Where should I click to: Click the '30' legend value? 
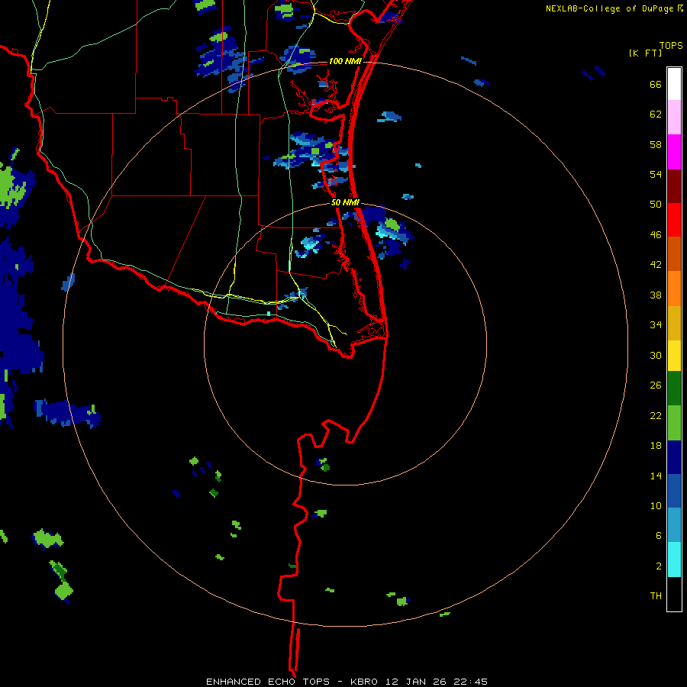click(x=656, y=355)
